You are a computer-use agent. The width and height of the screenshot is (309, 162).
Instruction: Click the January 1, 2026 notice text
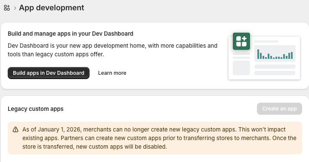[159, 138]
